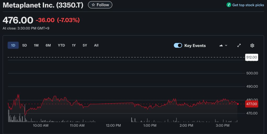Click the green Get top stock picks icon
Screen dimensions: 267x134
click(229, 5)
